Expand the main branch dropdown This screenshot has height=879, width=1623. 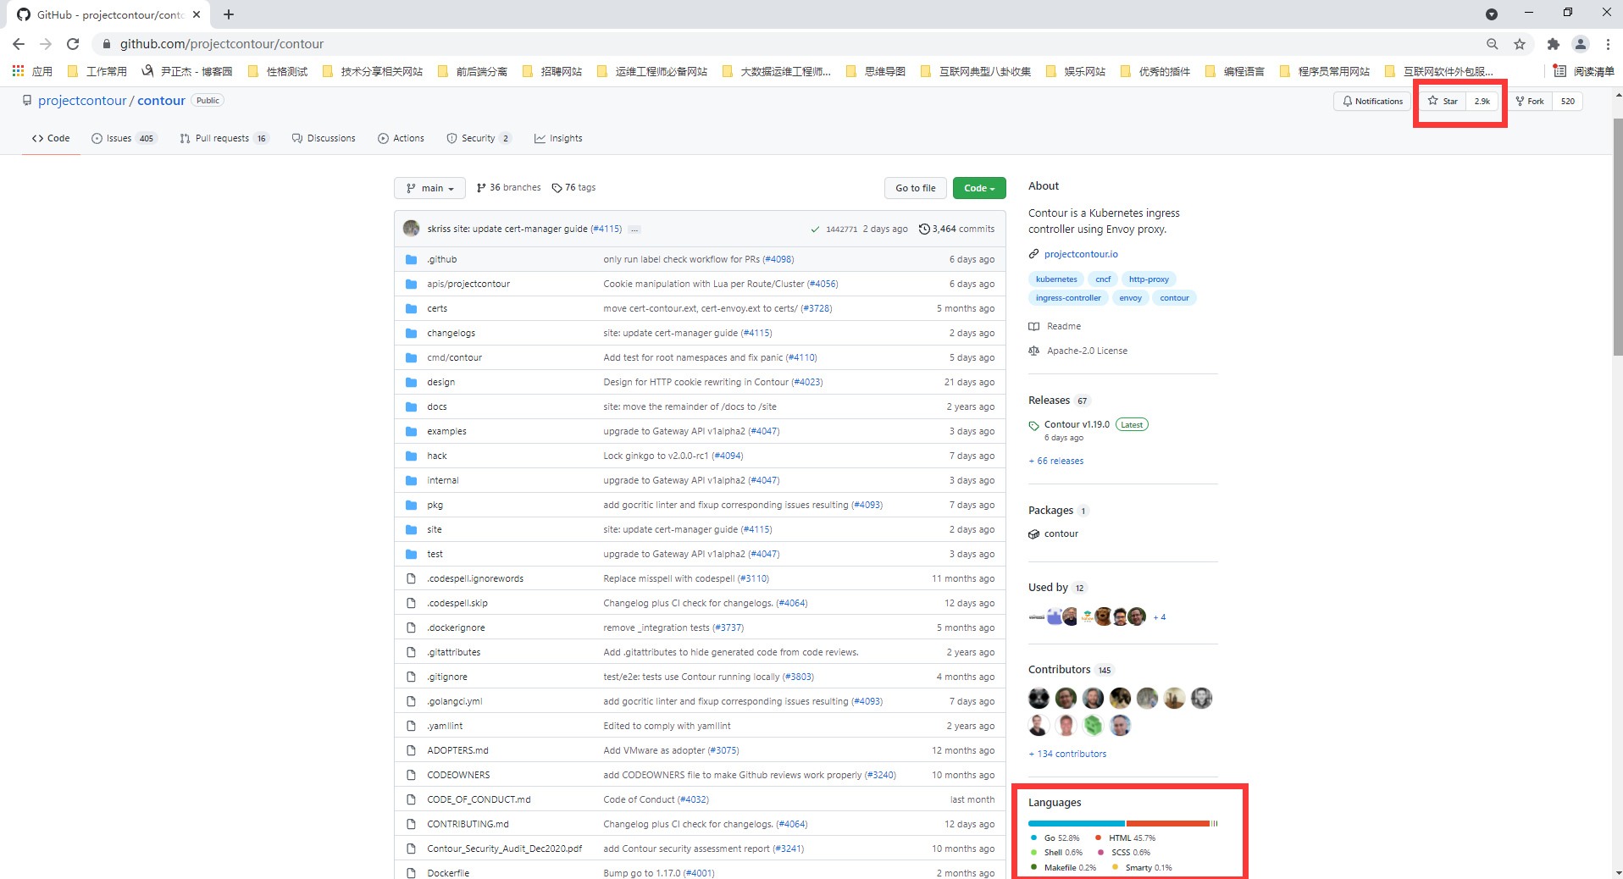429,188
